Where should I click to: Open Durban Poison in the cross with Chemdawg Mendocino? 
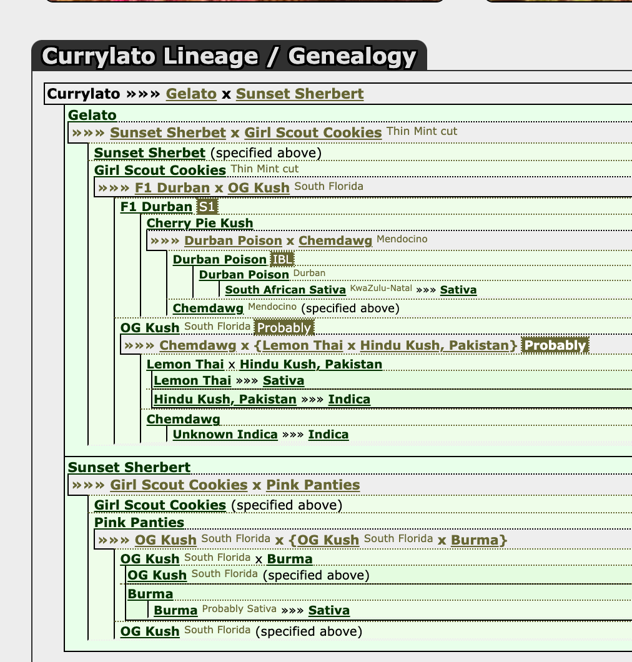point(233,240)
